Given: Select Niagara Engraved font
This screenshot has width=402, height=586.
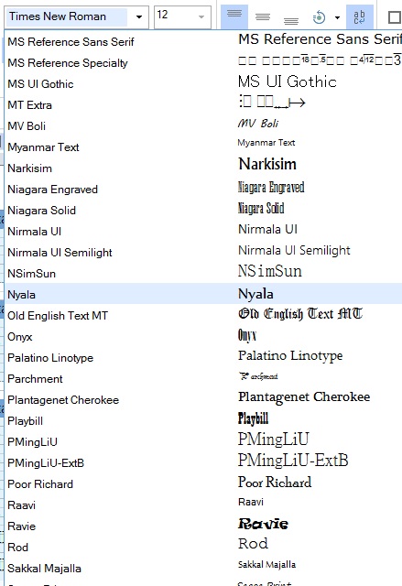Looking at the screenshot, I should 203,189.
